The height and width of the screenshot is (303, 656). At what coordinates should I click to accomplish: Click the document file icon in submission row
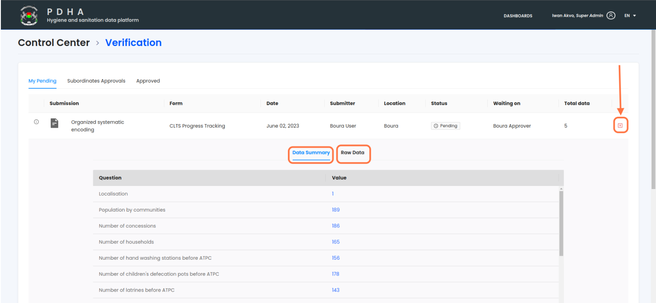[x=54, y=123]
